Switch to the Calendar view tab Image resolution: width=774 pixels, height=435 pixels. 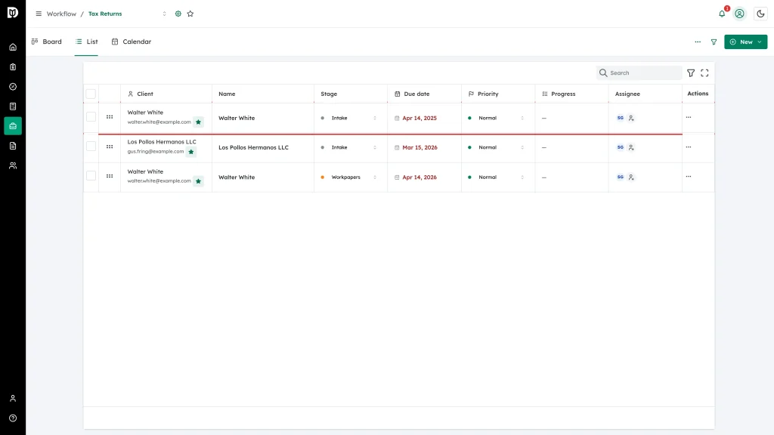(x=132, y=42)
